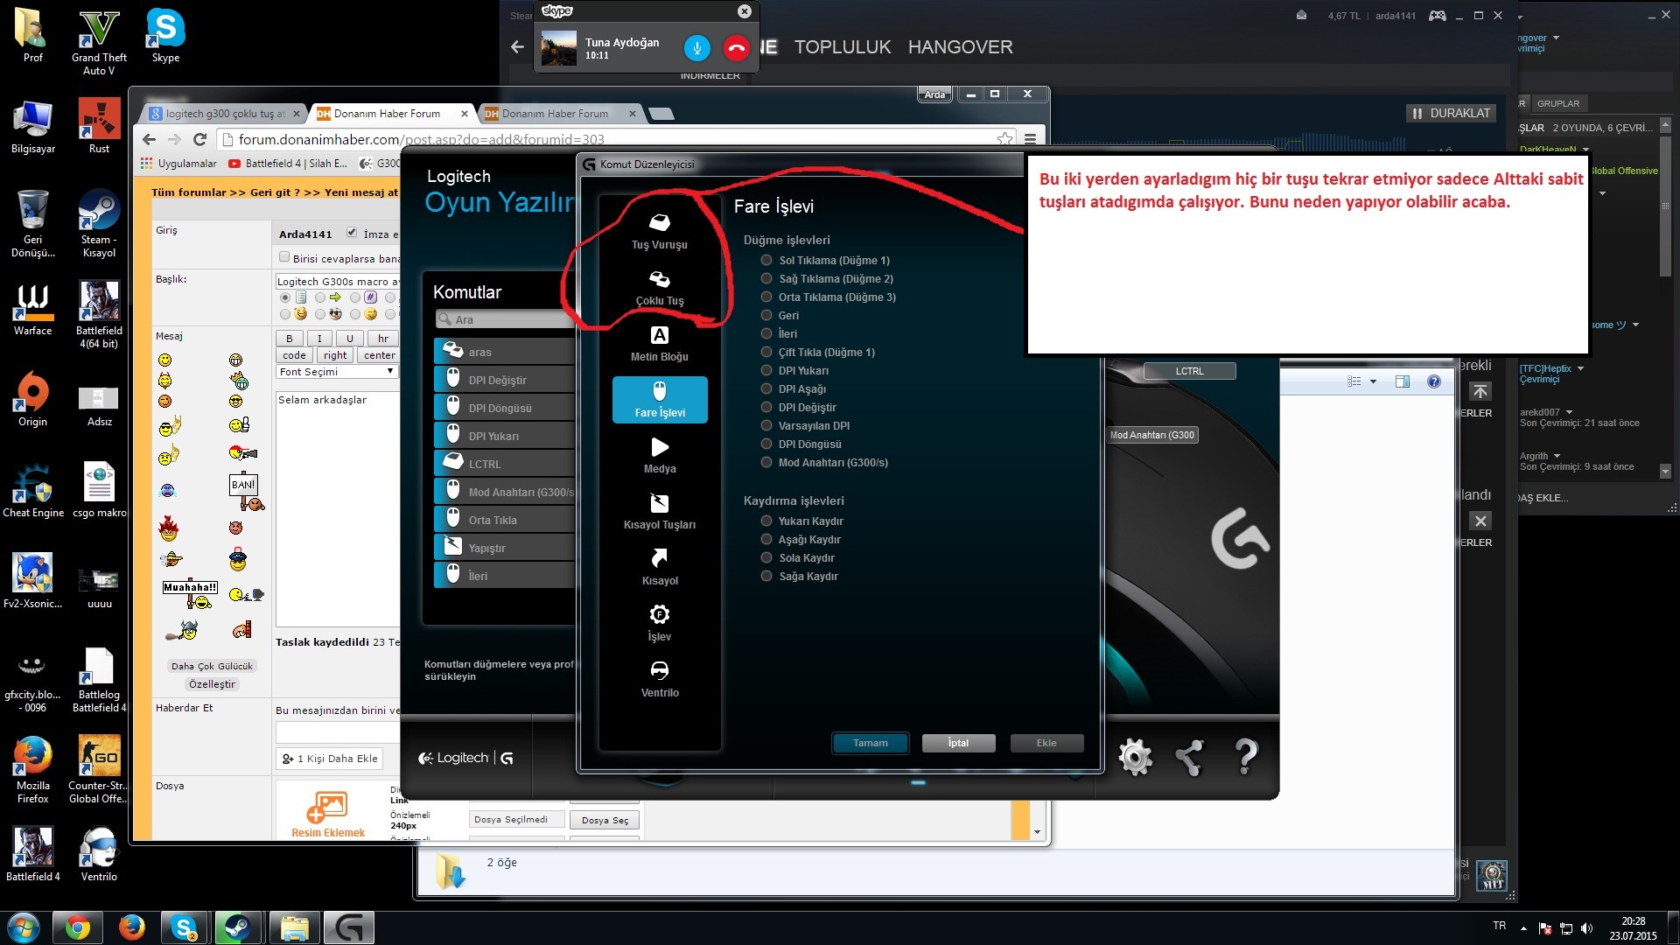Select the Çoklu Tuş command type
1680x945 pixels.
[x=660, y=288]
